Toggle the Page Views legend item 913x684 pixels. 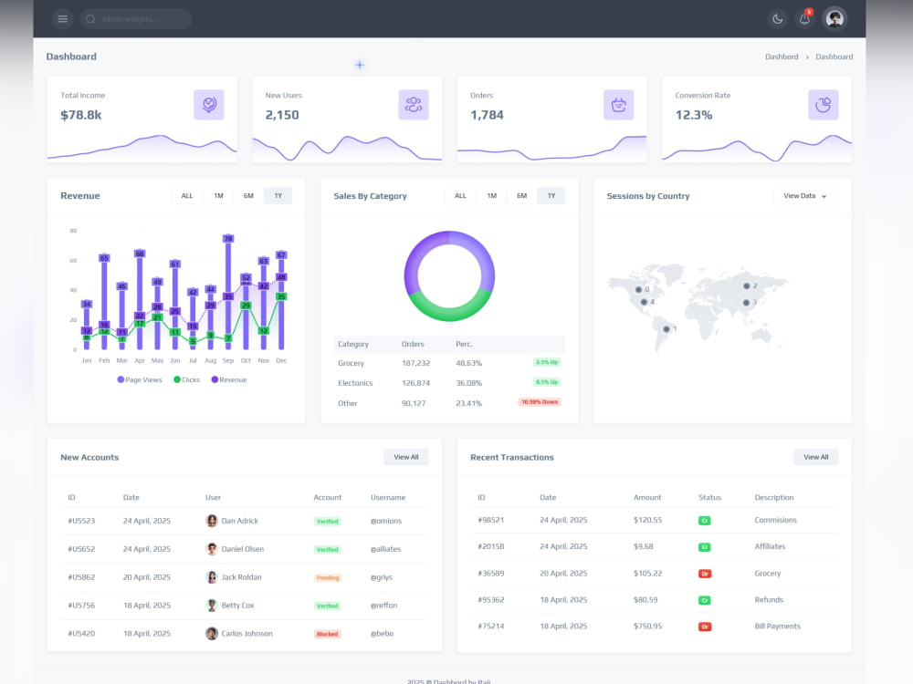click(140, 379)
